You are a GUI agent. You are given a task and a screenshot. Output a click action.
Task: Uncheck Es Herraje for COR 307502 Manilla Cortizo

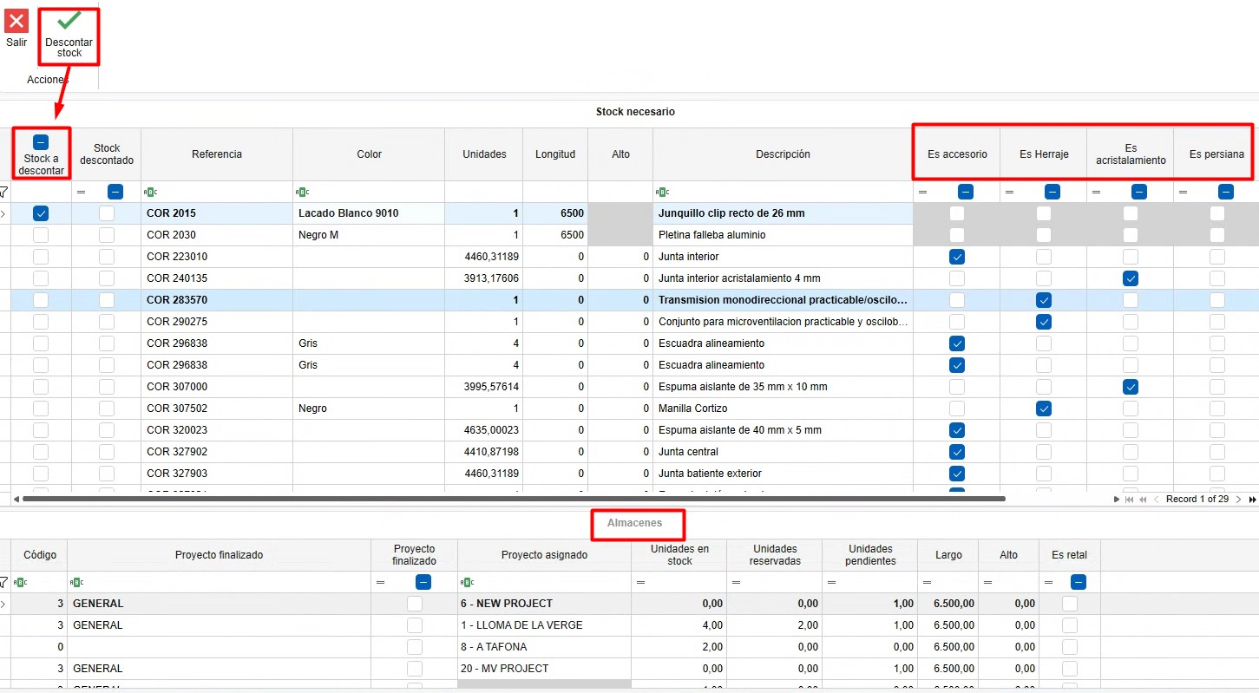(1044, 409)
